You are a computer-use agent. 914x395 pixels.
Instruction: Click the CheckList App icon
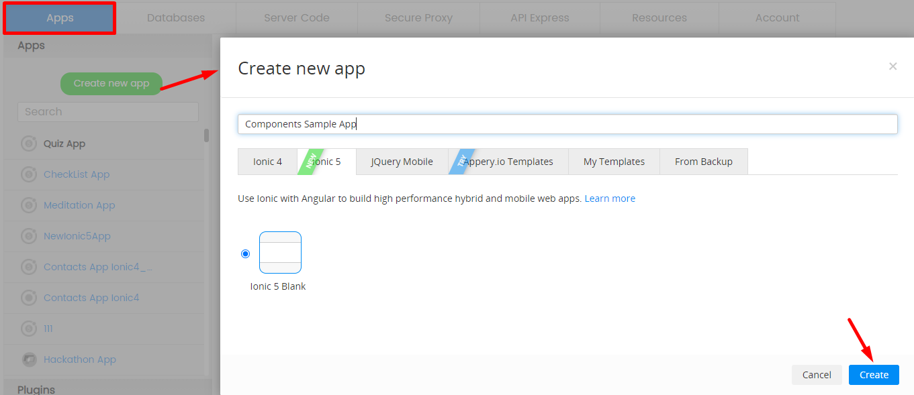[29, 174]
